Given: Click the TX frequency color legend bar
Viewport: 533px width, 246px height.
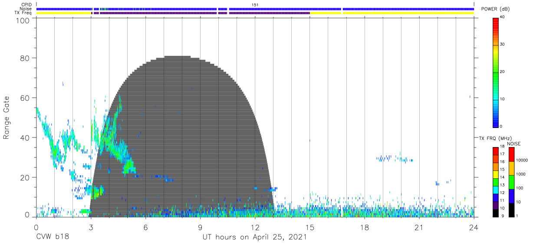Looking at the screenshot, I should (495, 182).
